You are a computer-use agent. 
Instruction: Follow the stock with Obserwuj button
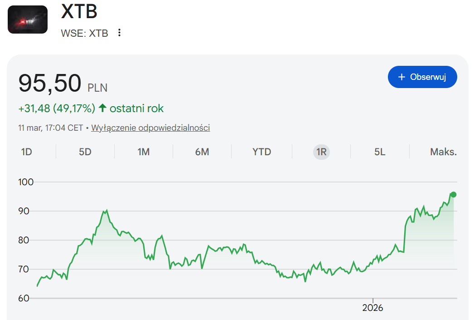click(x=422, y=77)
